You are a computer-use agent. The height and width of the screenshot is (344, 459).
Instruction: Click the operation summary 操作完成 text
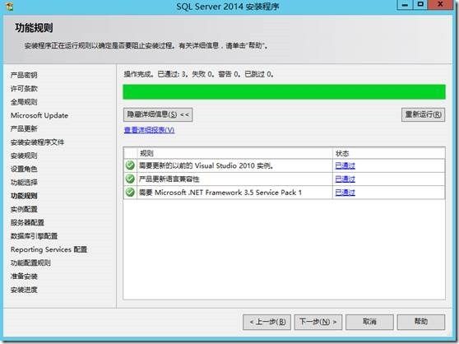pyautogui.click(x=198, y=74)
